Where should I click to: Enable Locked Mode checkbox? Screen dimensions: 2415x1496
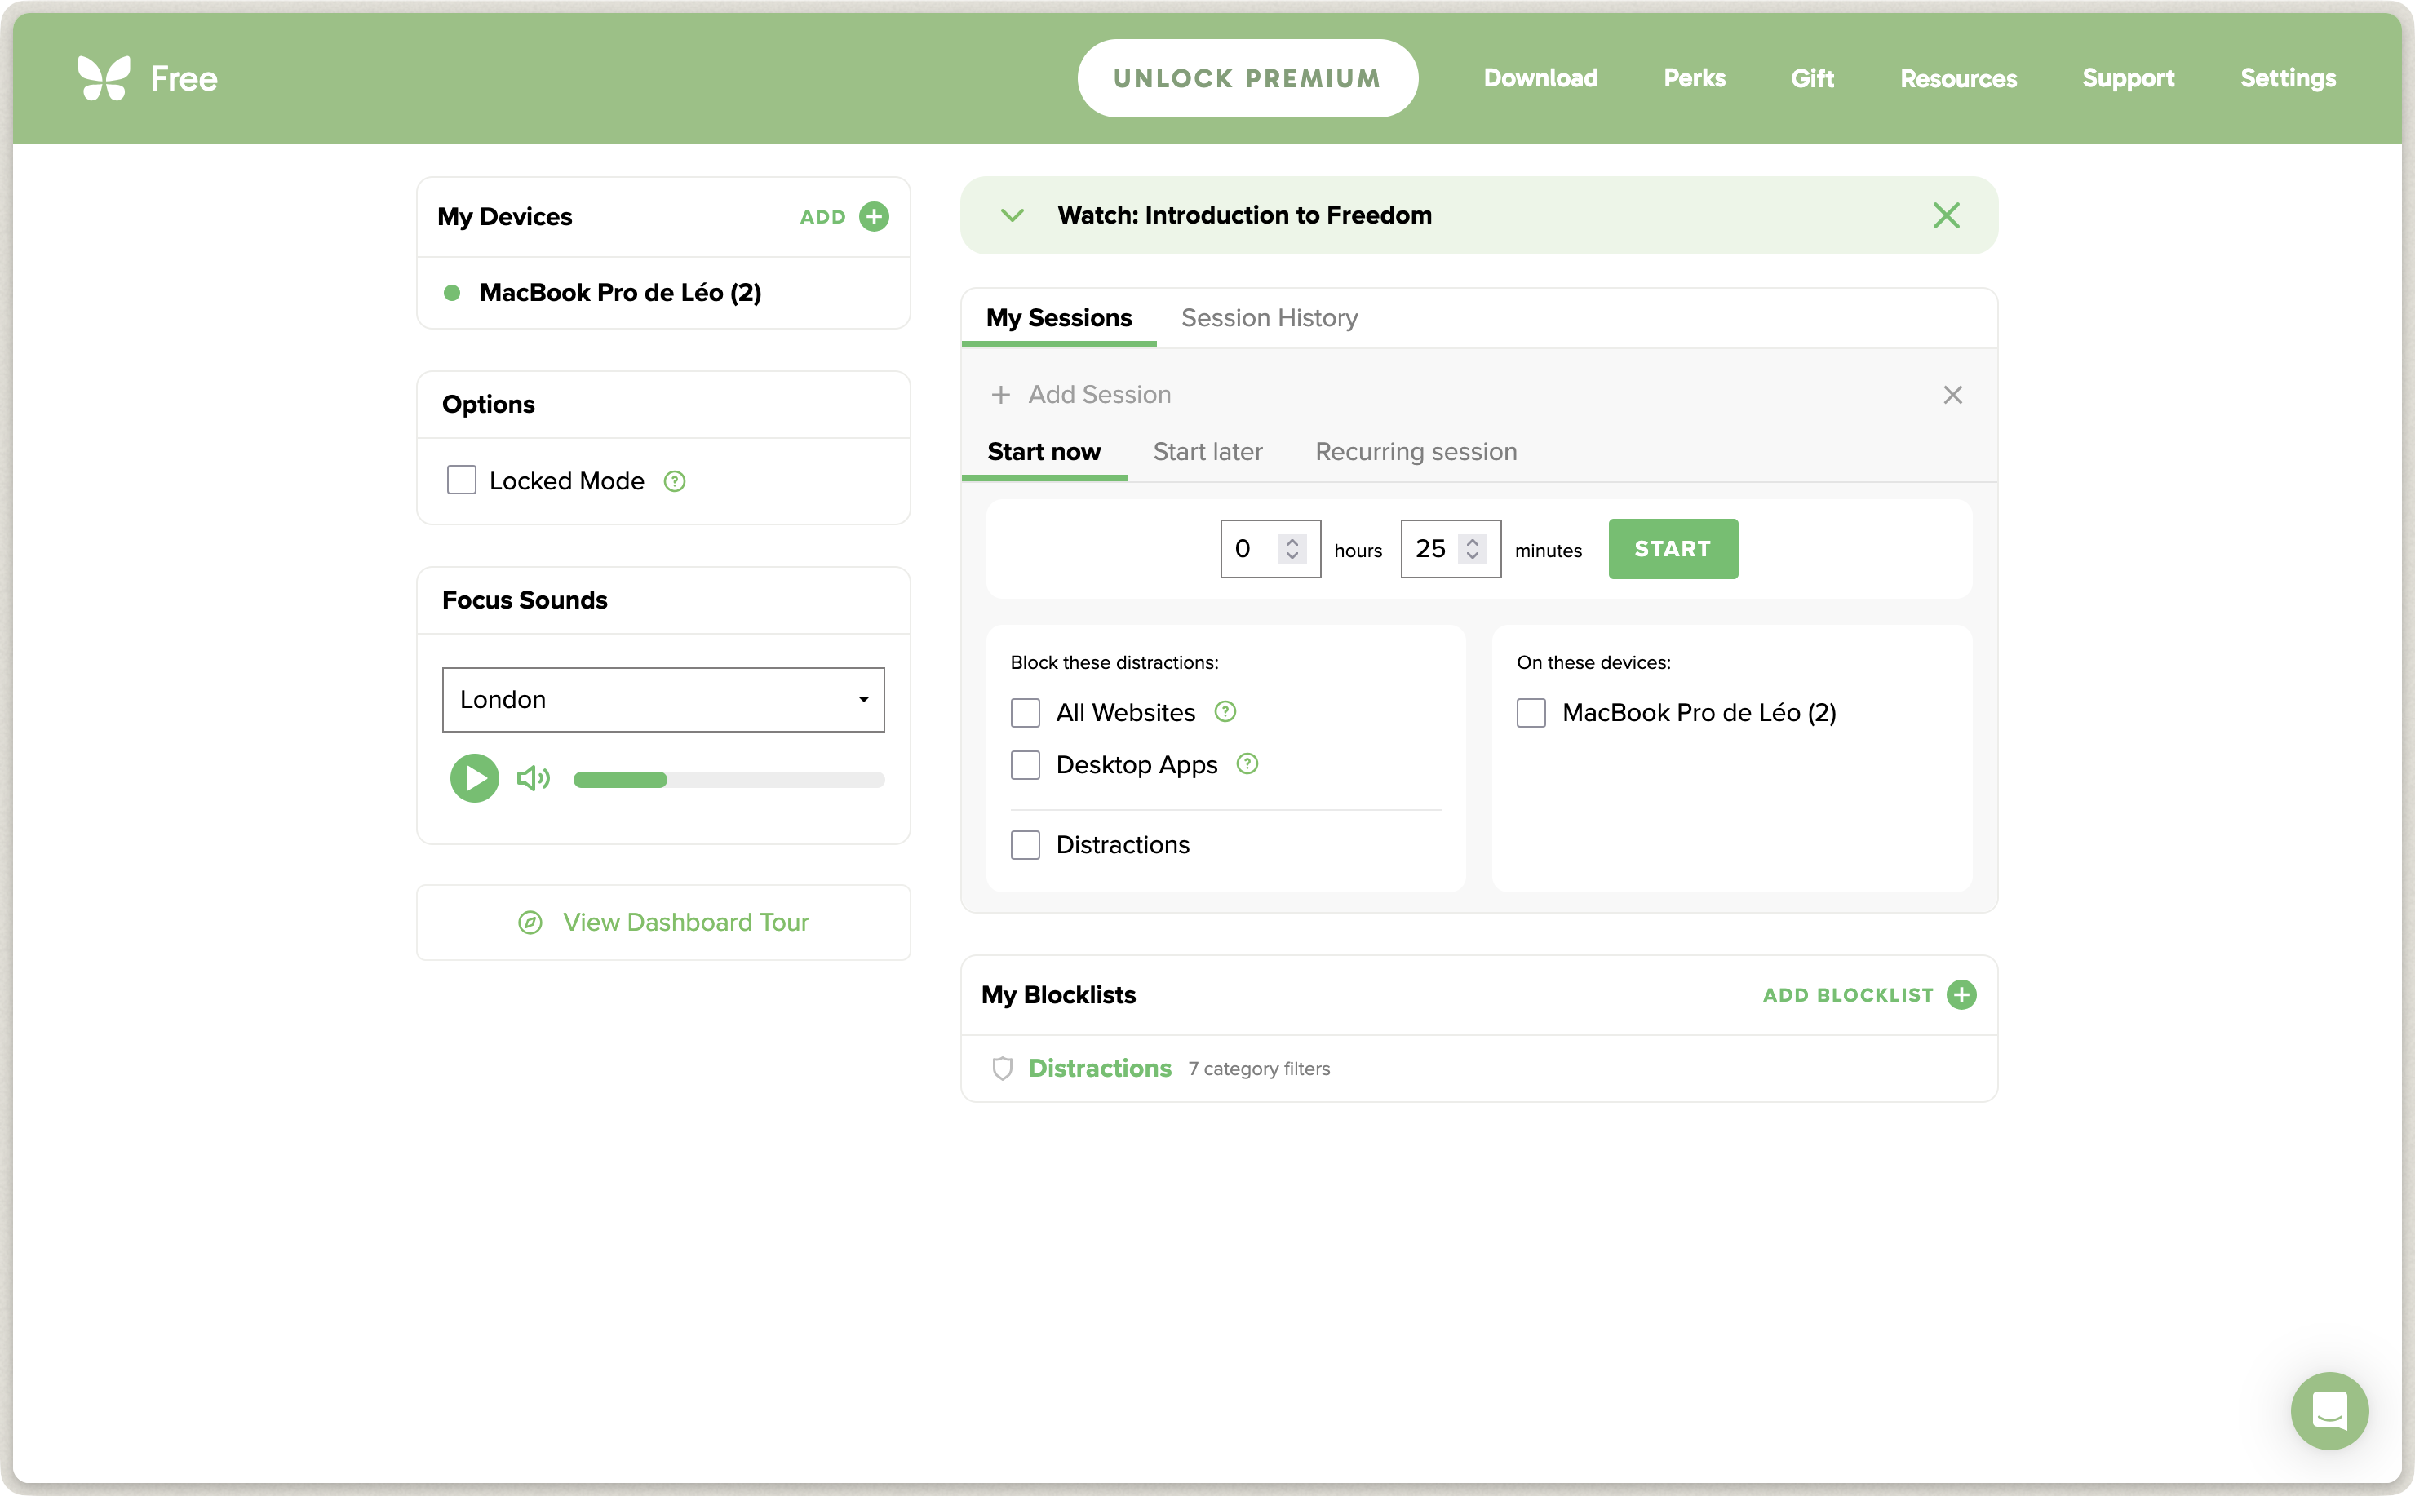pos(461,481)
